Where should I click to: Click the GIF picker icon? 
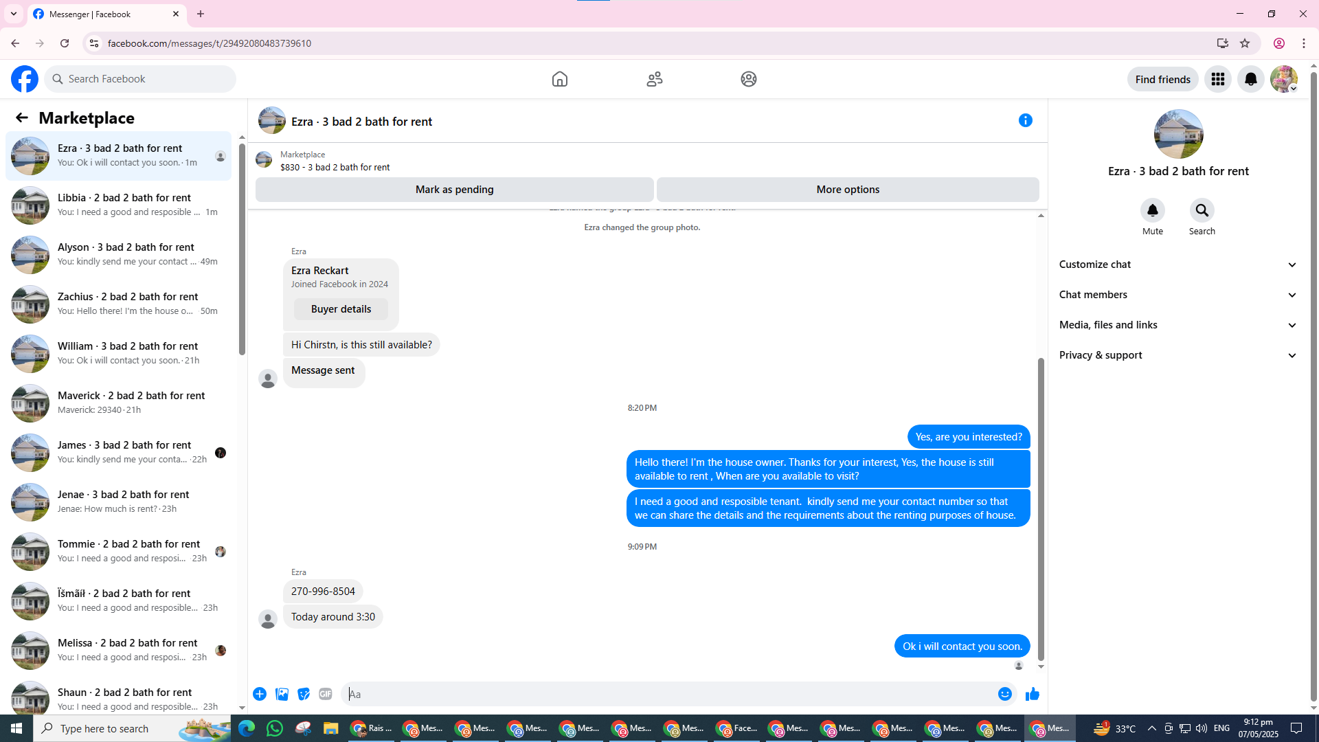326,694
